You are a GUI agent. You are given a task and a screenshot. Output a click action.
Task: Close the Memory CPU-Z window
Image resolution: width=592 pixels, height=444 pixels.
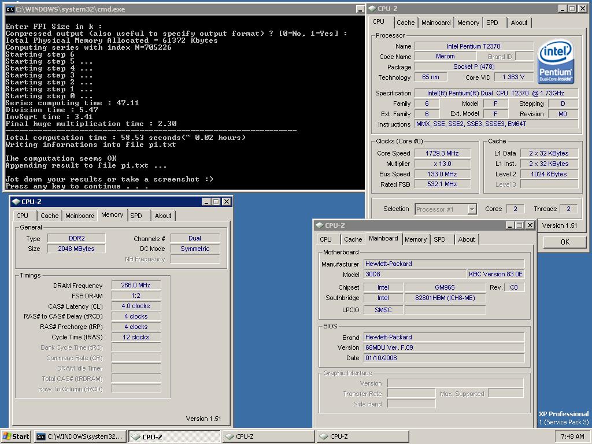[226, 202]
